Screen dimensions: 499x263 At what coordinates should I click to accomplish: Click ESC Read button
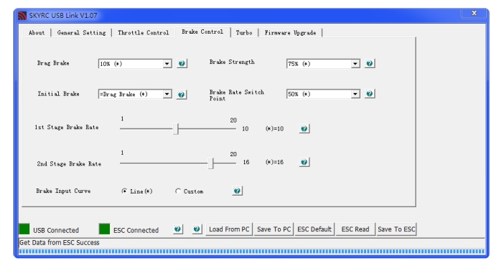[x=355, y=229]
